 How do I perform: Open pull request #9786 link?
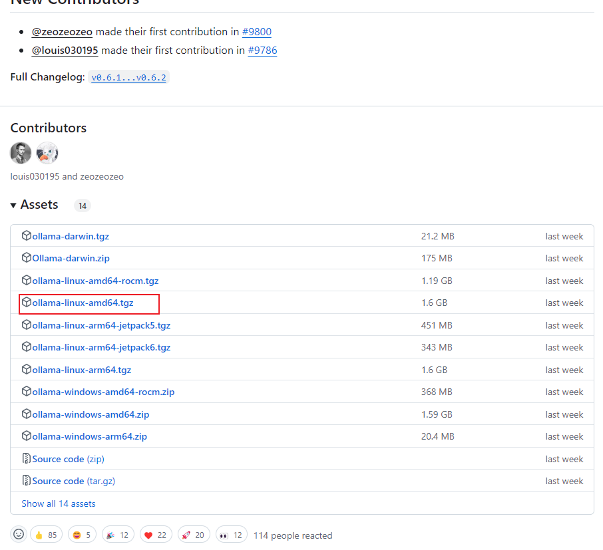click(x=262, y=51)
